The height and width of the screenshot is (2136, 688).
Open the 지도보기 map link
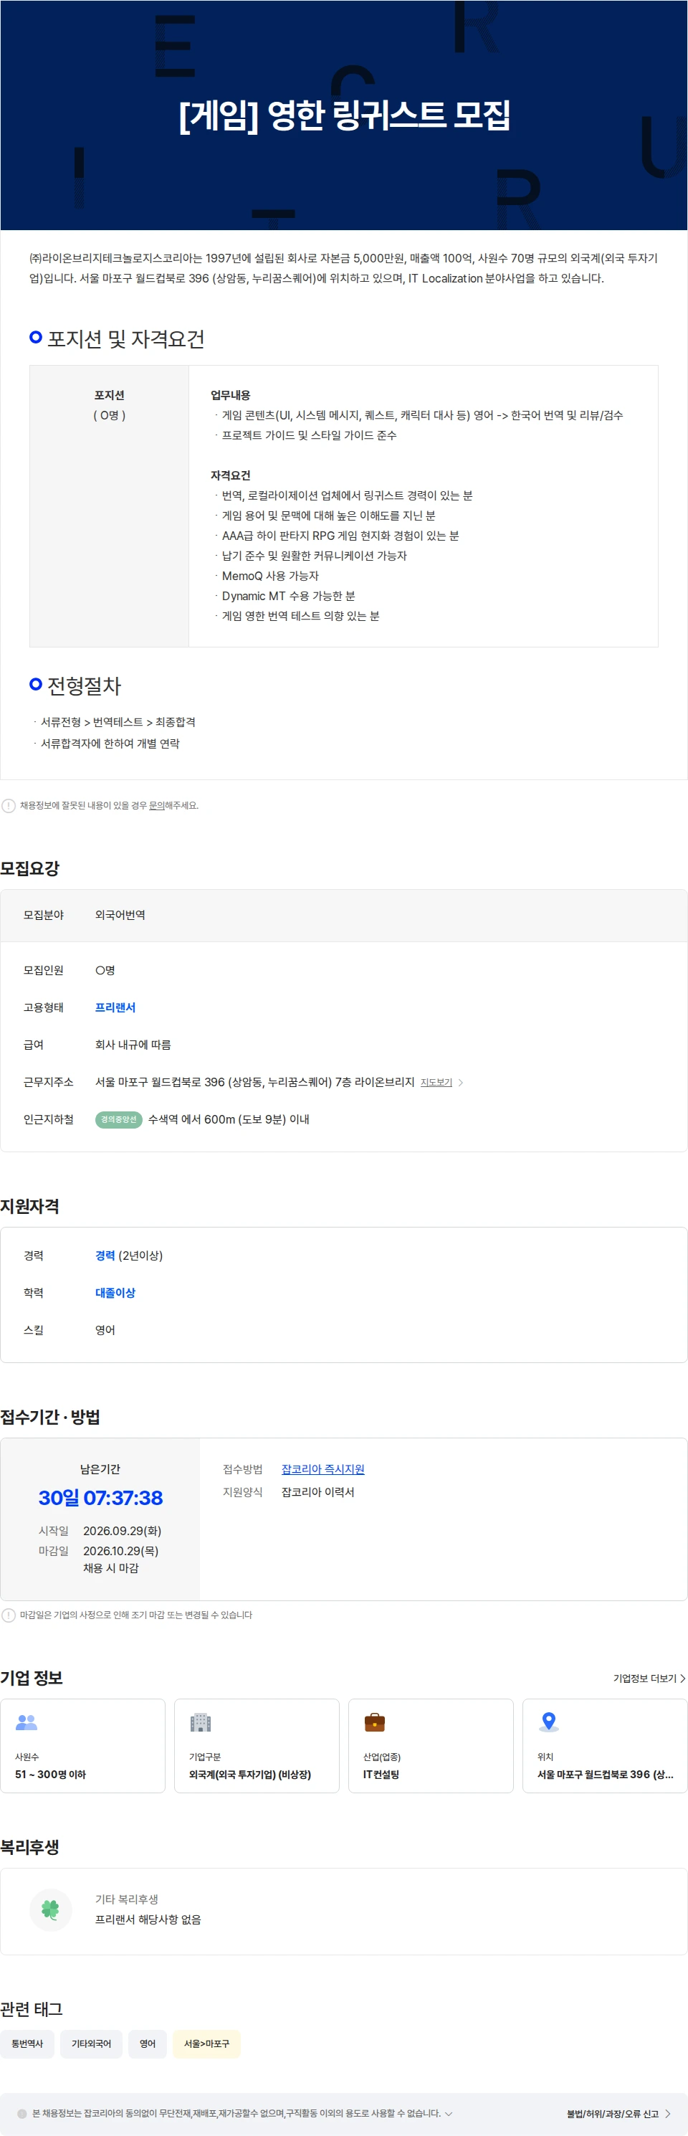click(436, 1082)
